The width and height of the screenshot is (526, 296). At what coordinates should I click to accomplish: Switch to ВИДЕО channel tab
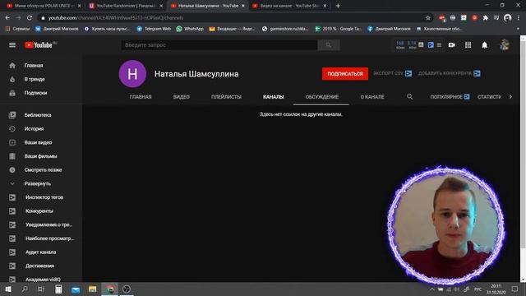[181, 97]
